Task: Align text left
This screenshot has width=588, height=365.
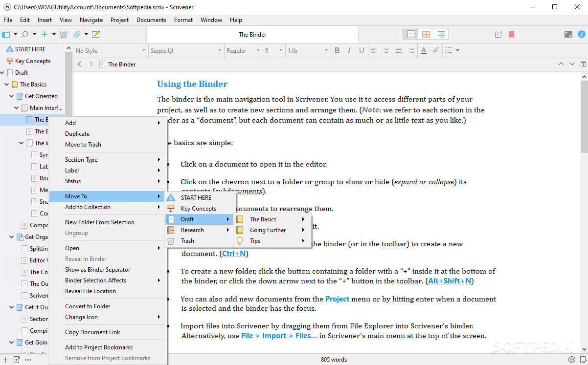Action: (x=374, y=50)
